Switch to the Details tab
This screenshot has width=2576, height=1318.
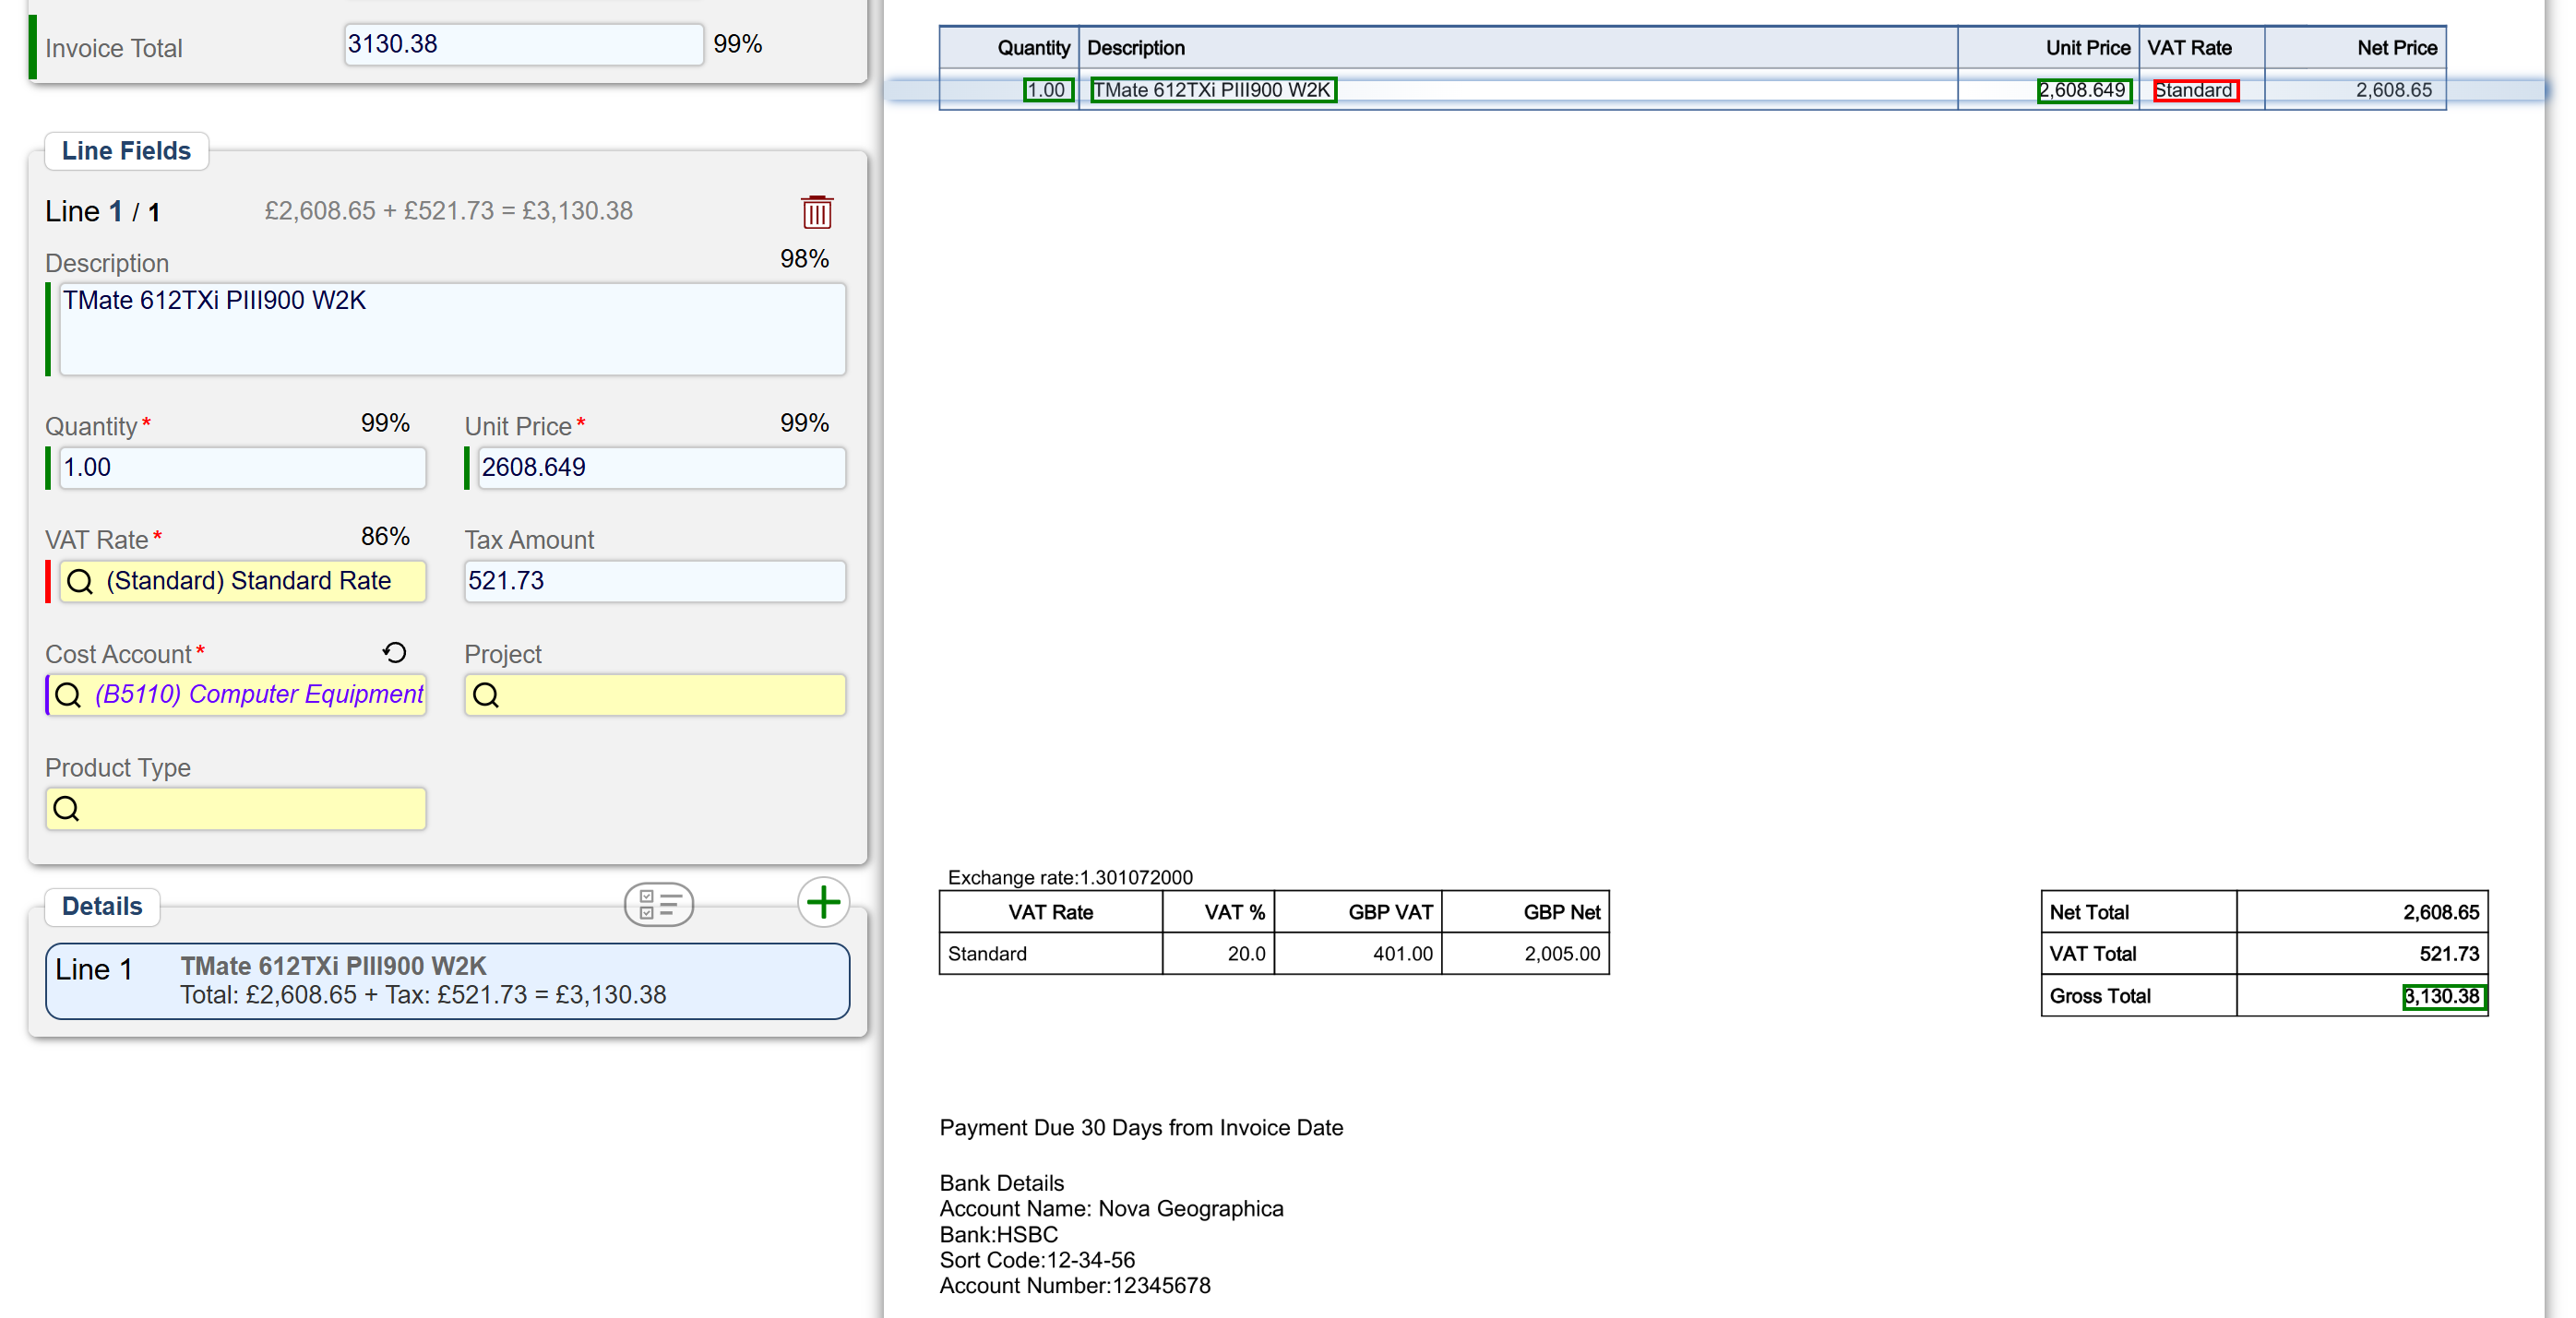click(x=102, y=906)
